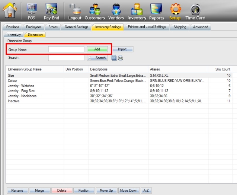This screenshot has height=195, width=237.
Task: Click the green Add button
Action: pos(97,49)
